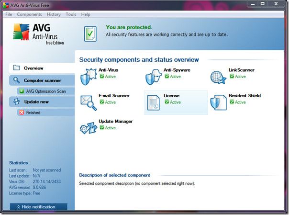
Task: Click the 'You are protected.' status text
Action: pyautogui.click(x=129, y=27)
